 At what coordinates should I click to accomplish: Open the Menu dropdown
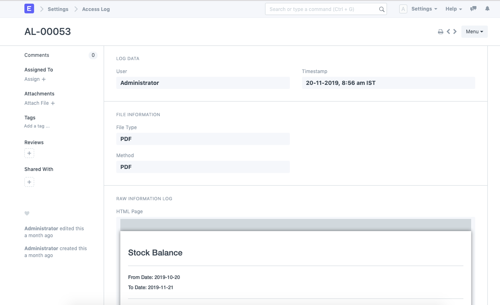[x=474, y=31]
